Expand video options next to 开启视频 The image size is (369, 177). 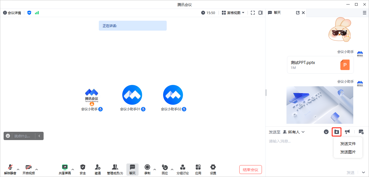click(37, 169)
